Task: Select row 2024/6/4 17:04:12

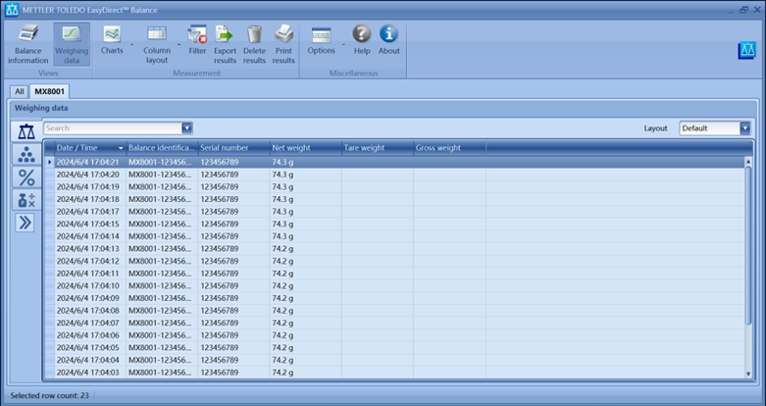Action: click(x=394, y=261)
